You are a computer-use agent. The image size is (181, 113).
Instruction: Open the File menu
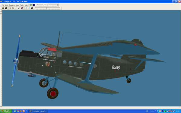pos(3,5)
